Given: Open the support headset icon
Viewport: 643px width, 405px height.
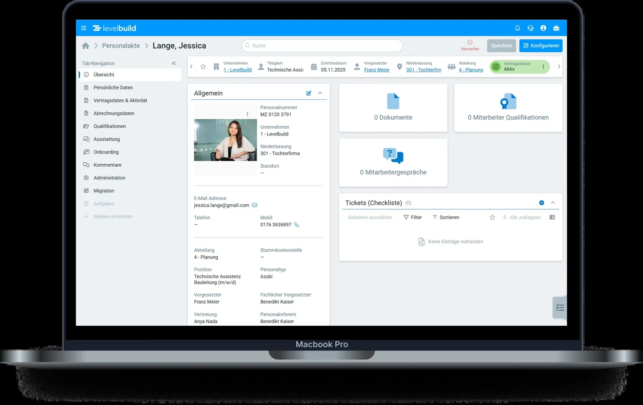Looking at the screenshot, I should click(x=530, y=28).
